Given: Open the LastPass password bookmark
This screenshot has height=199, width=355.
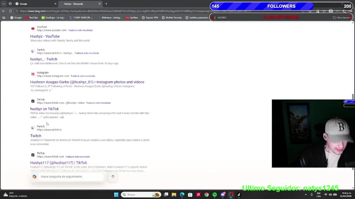Looking at the screenshot, I should [x=197, y=18].
